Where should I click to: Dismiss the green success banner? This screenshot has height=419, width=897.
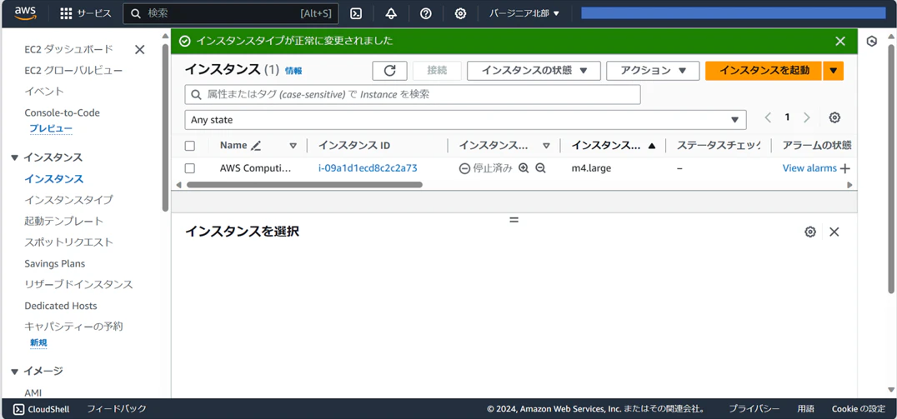click(x=839, y=41)
